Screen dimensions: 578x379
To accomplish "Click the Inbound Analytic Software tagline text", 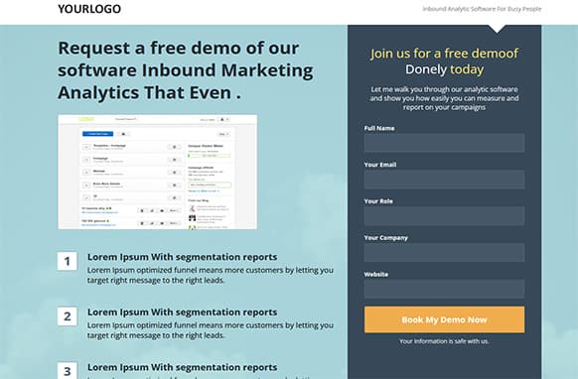I will pos(482,9).
